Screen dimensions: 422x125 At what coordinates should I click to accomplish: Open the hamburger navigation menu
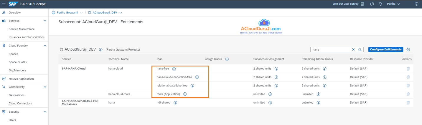coord(4,4)
